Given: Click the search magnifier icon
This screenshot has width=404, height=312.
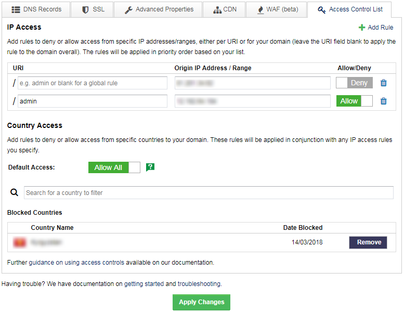Looking at the screenshot, I should pyautogui.click(x=15, y=192).
